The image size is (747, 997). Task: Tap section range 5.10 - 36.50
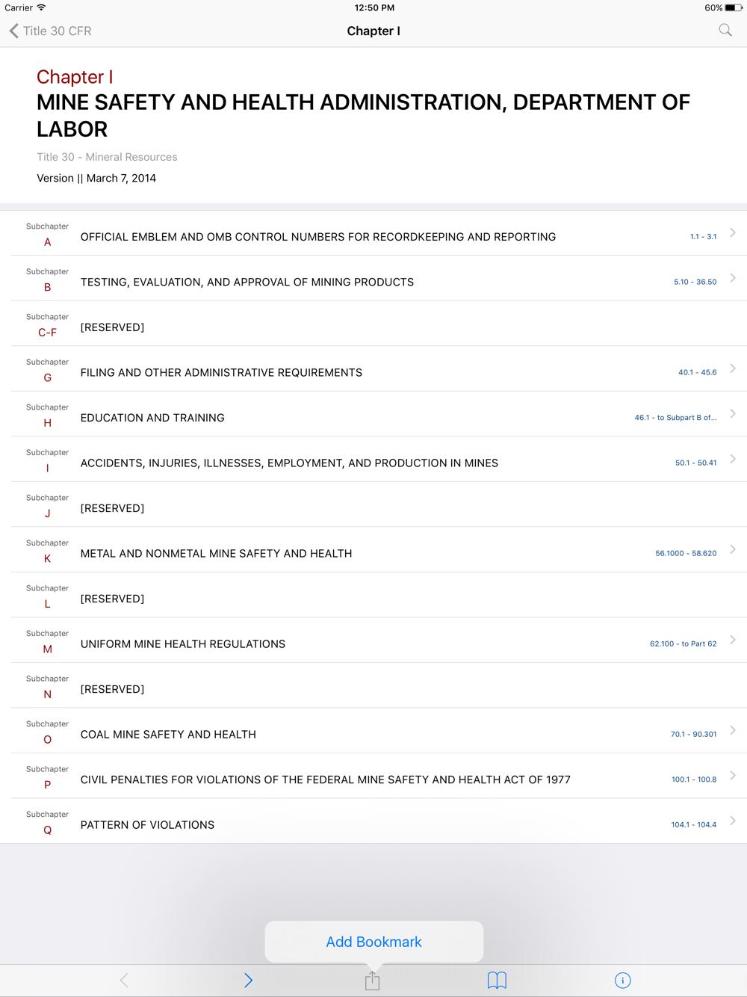(x=695, y=282)
